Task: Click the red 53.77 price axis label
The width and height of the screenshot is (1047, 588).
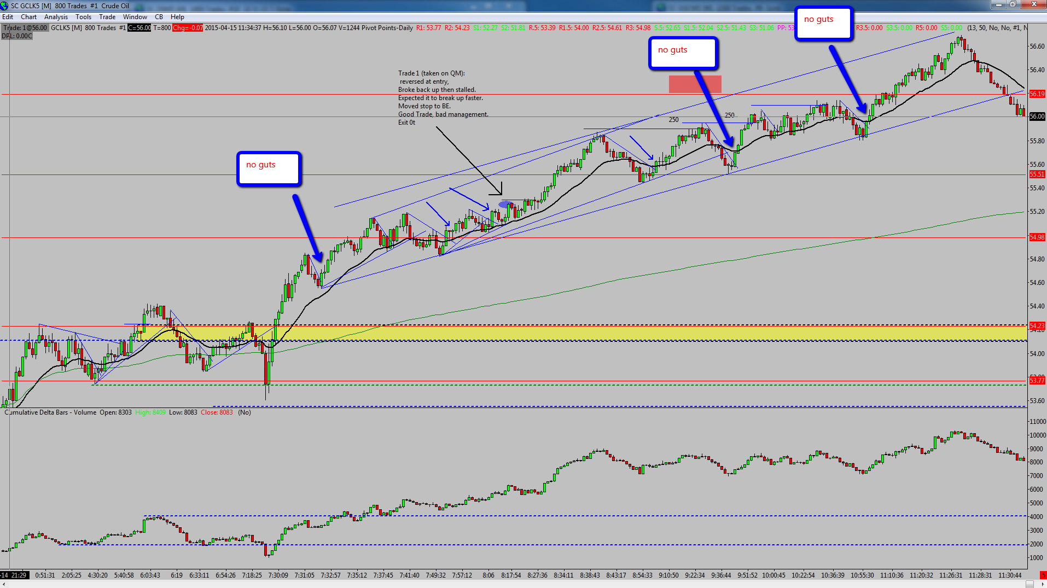Action: pos(1037,381)
